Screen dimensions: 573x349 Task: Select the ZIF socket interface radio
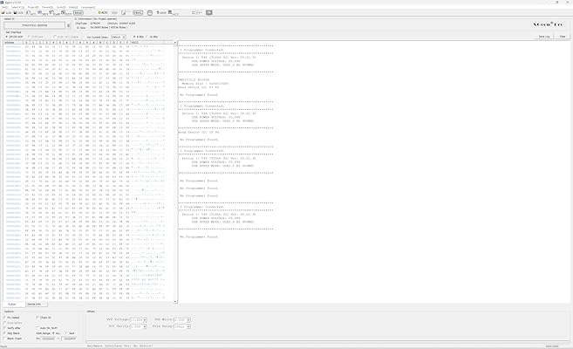6,37
